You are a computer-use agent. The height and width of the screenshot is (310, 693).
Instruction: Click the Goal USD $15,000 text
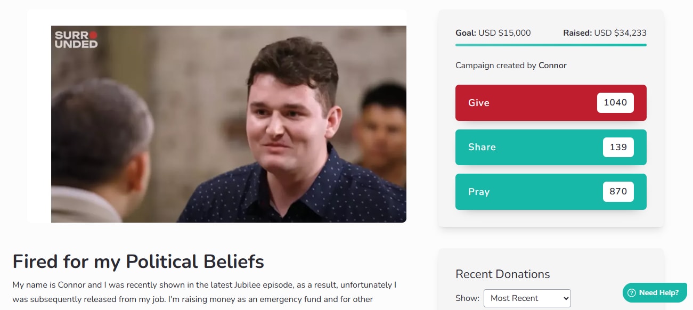coord(493,32)
